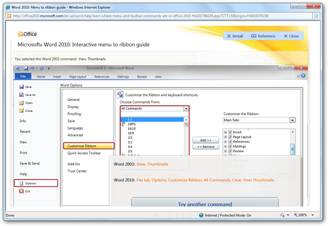The width and height of the screenshot is (328, 226).
Task: Click the Add >> button
Action: click(206, 140)
